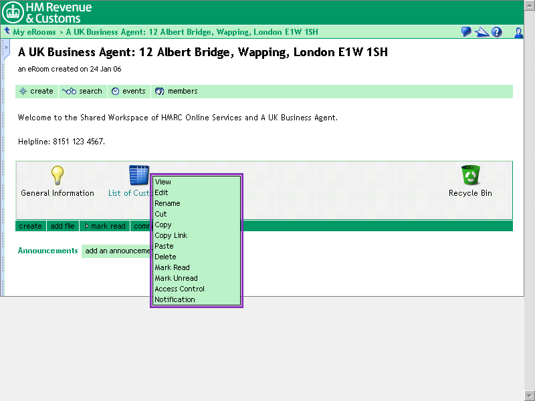Image resolution: width=535 pixels, height=401 pixels.
Task: Click the paper airplane icon in header
Action: click(x=481, y=32)
